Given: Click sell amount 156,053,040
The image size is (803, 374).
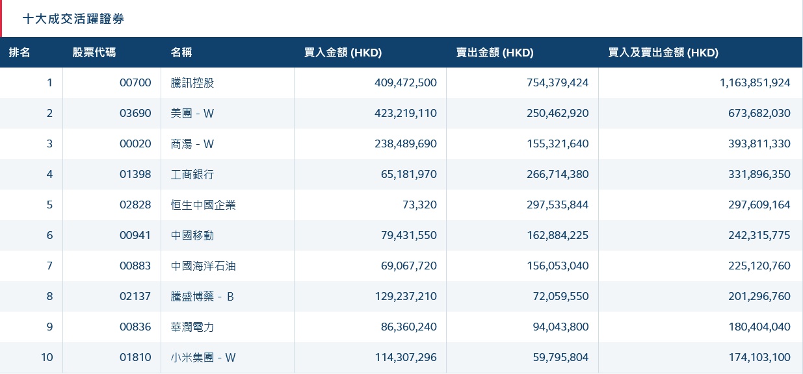Looking at the screenshot, I should pyautogui.click(x=558, y=266).
